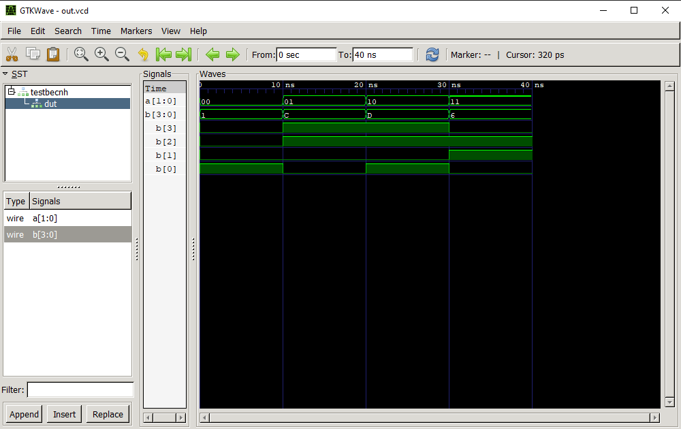Viewport: 681px width, 429px height.
Task: Jump to end of trace icon
Action: (183, 54)
